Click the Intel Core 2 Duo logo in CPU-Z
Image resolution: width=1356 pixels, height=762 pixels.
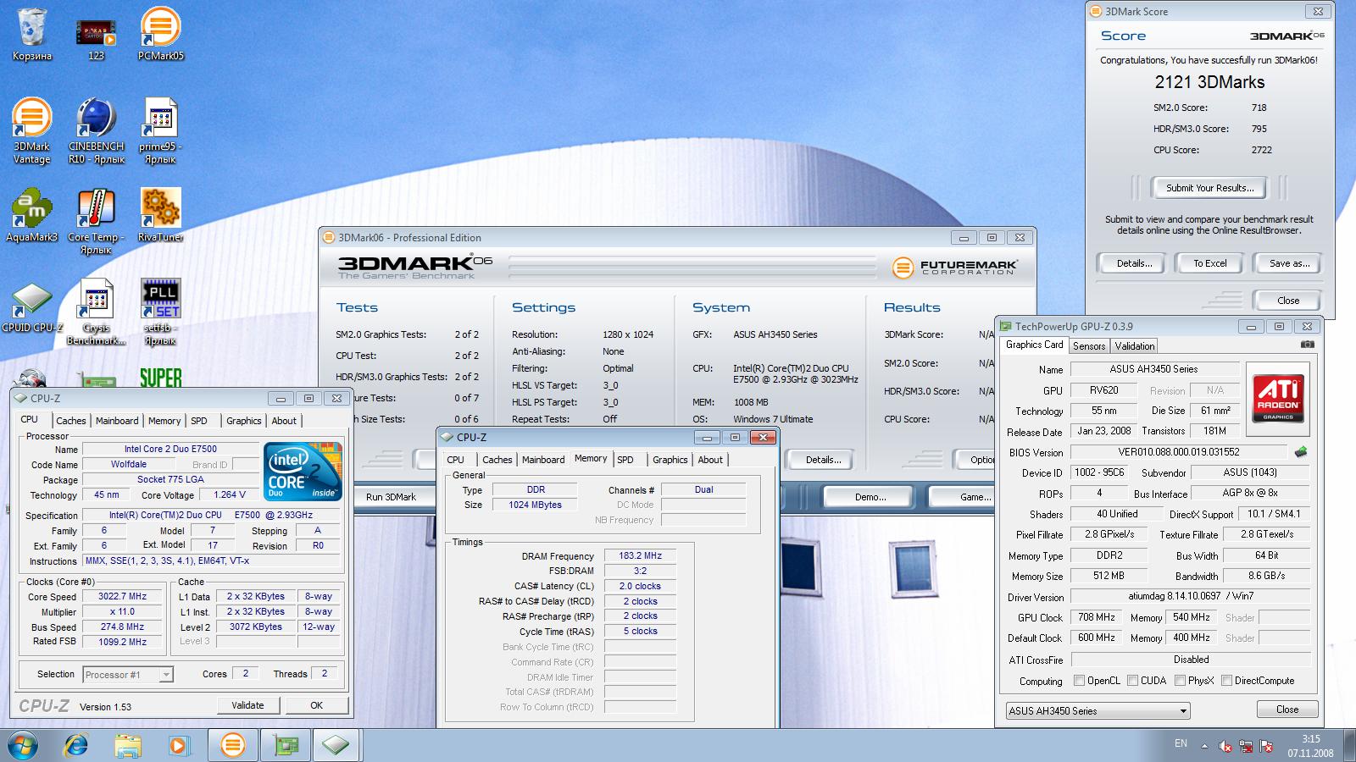click(303, 471)
